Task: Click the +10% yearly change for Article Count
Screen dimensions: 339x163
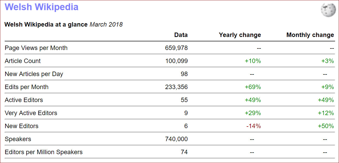Action: (x=253, y=61)
